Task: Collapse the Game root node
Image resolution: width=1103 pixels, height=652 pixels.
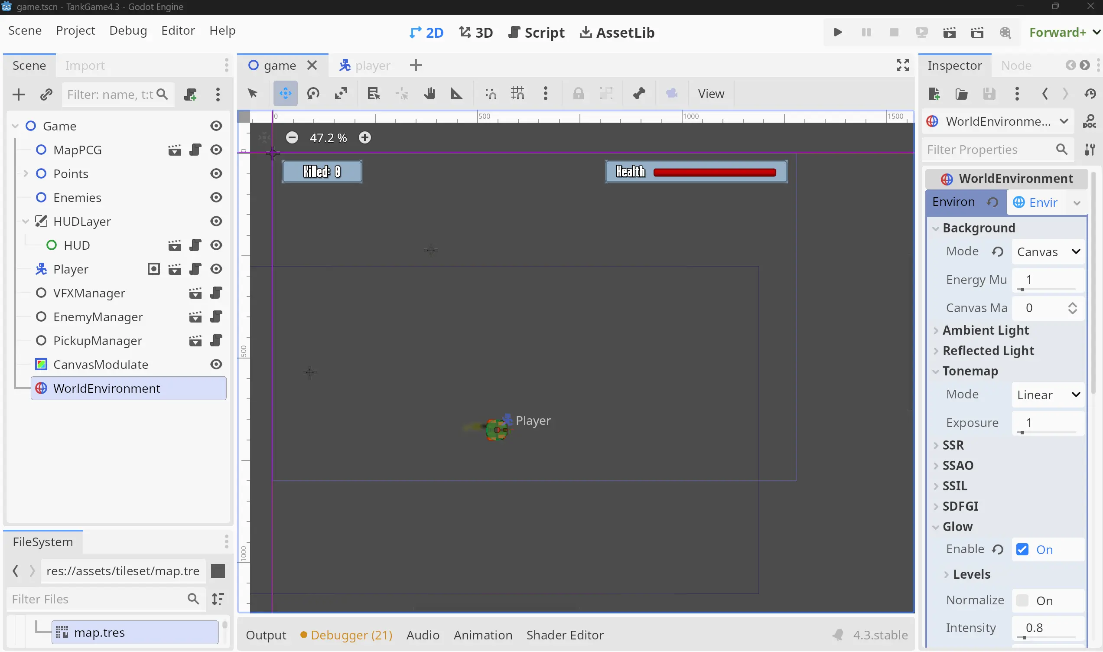Action: pos(15,126)
